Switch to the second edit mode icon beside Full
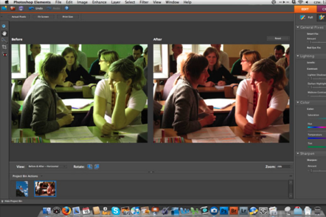 [x=322, y=17]
